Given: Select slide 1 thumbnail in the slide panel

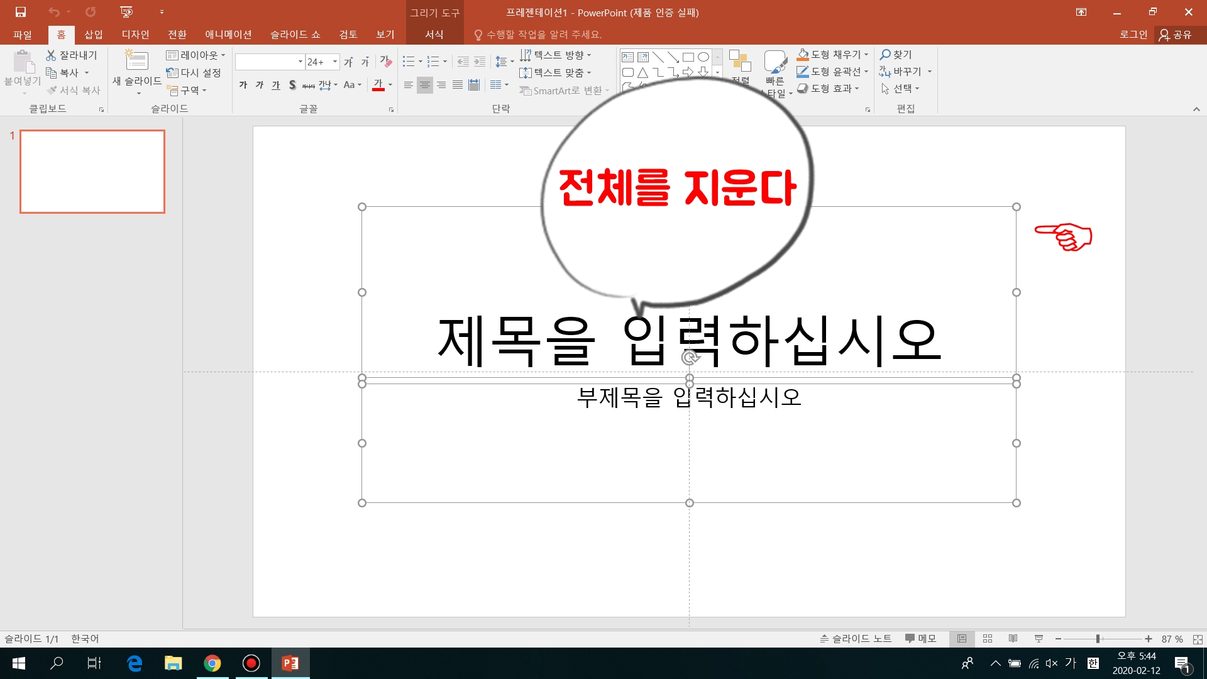Looking at the screenshot, I should (92, 171).
